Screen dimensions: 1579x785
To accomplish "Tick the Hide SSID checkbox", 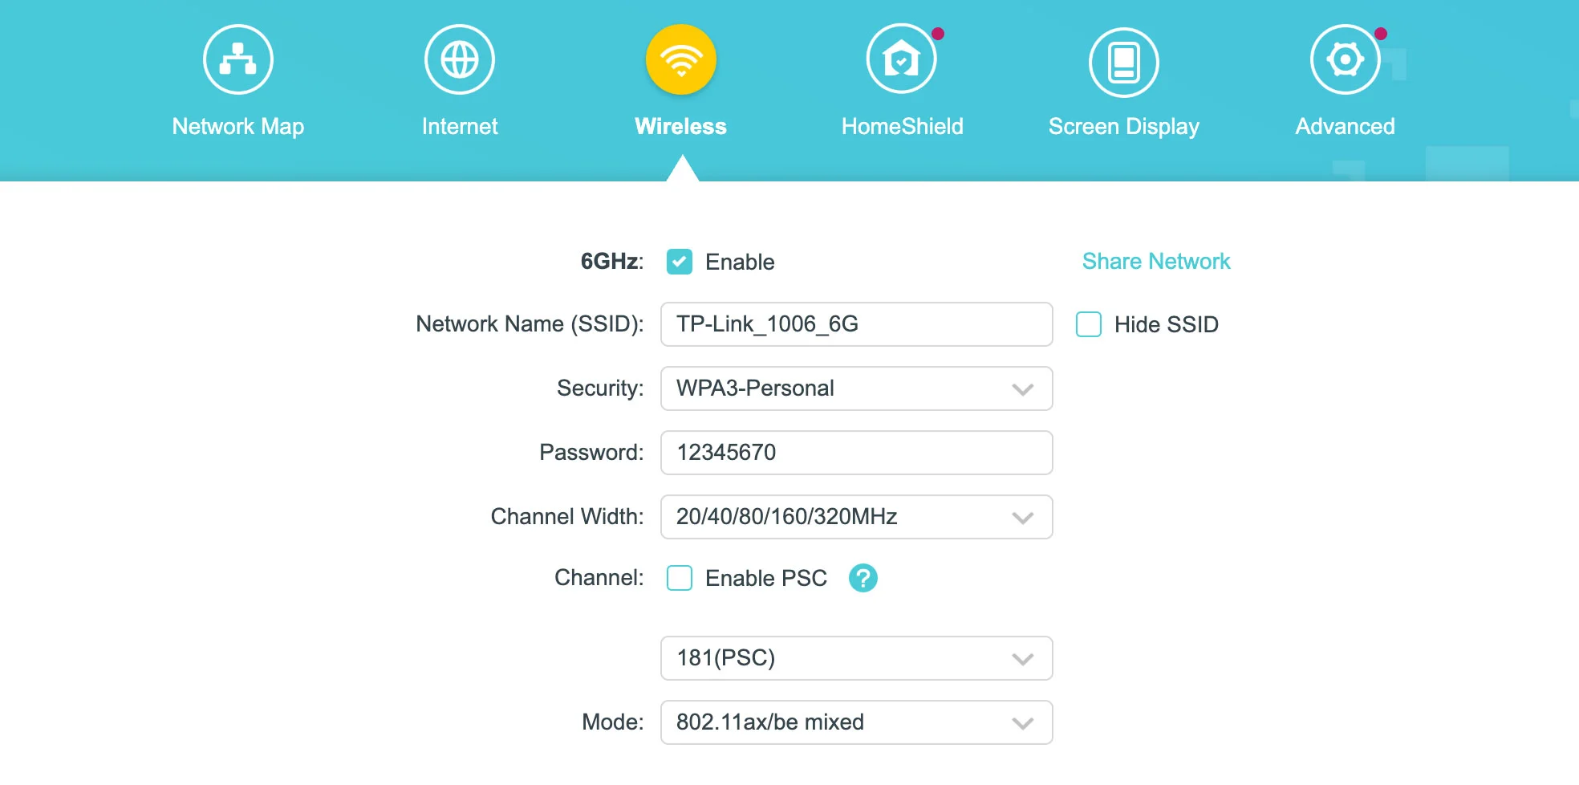I will coord(1089,324).
